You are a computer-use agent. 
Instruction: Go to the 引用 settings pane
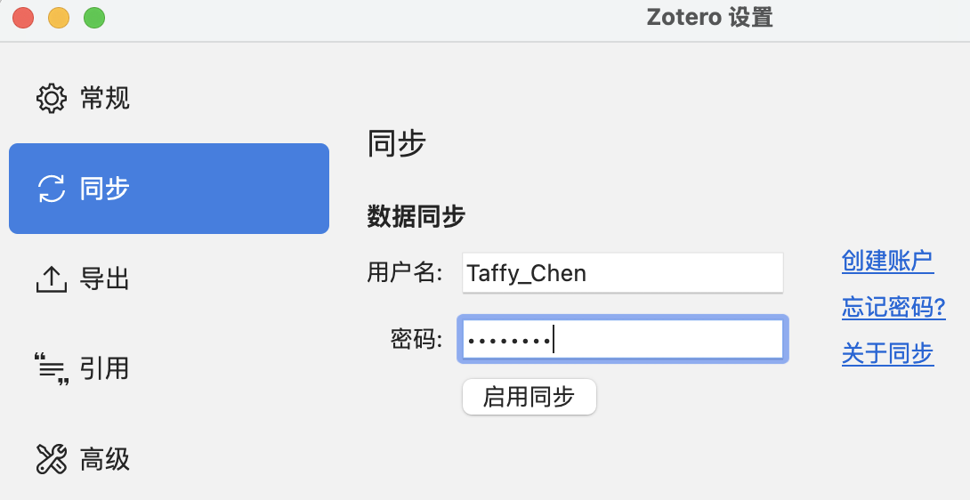coord(105,368)
